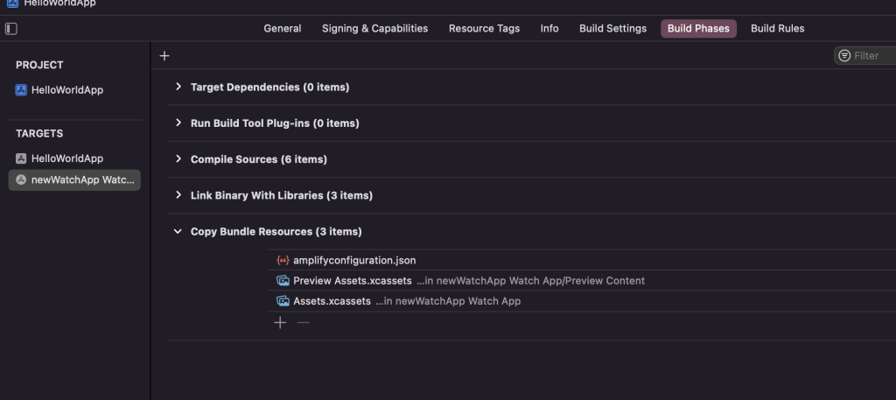Viewport: 896px width, 400px height.
Task: Click the HelloWorldApp project blueprint icon
Action: click(21, 89)
